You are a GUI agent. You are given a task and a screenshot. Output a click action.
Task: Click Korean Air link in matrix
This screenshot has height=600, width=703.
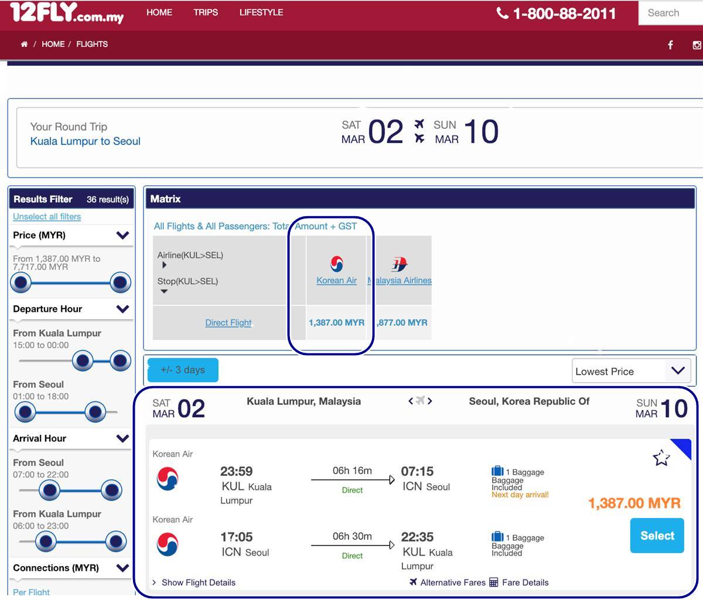pyautogui.click(x=336, y=281)
